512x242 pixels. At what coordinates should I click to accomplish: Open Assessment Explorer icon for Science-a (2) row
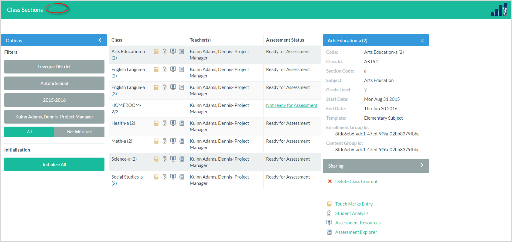tap(182, 159)
